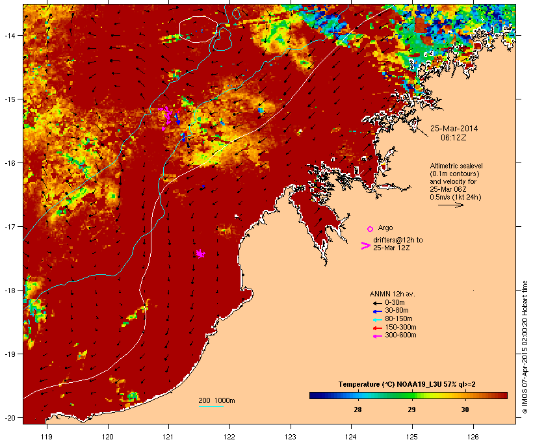
Task: Click the 124 longitude axis label
Action: point(351,437)
